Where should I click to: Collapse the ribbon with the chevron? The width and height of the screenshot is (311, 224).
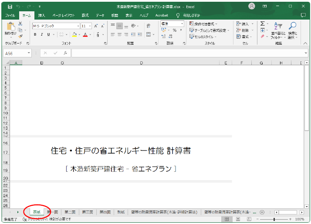(x=305, y=43)
